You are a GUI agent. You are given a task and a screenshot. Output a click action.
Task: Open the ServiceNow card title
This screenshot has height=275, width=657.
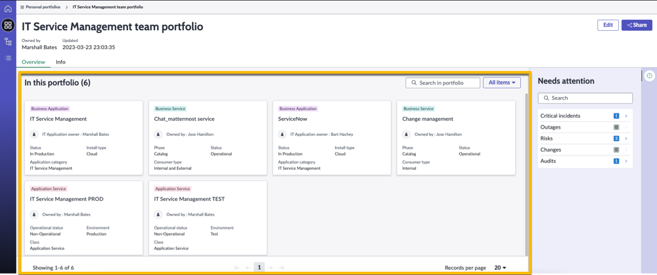[x=293, y=119]
